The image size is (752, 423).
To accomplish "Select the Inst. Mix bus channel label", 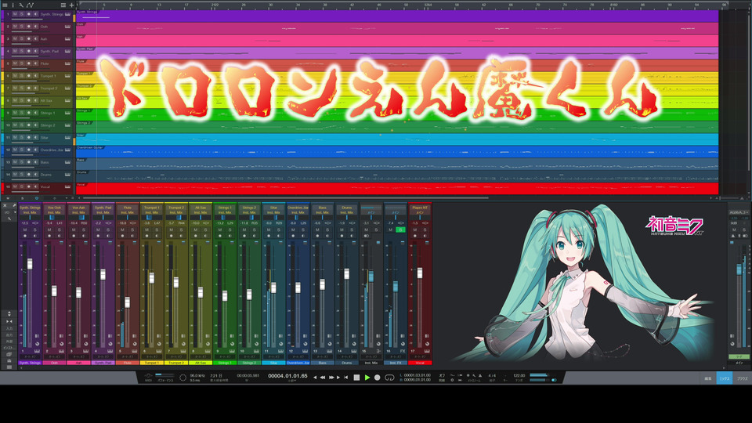I will pyautogui.click(x=371, y=363).
